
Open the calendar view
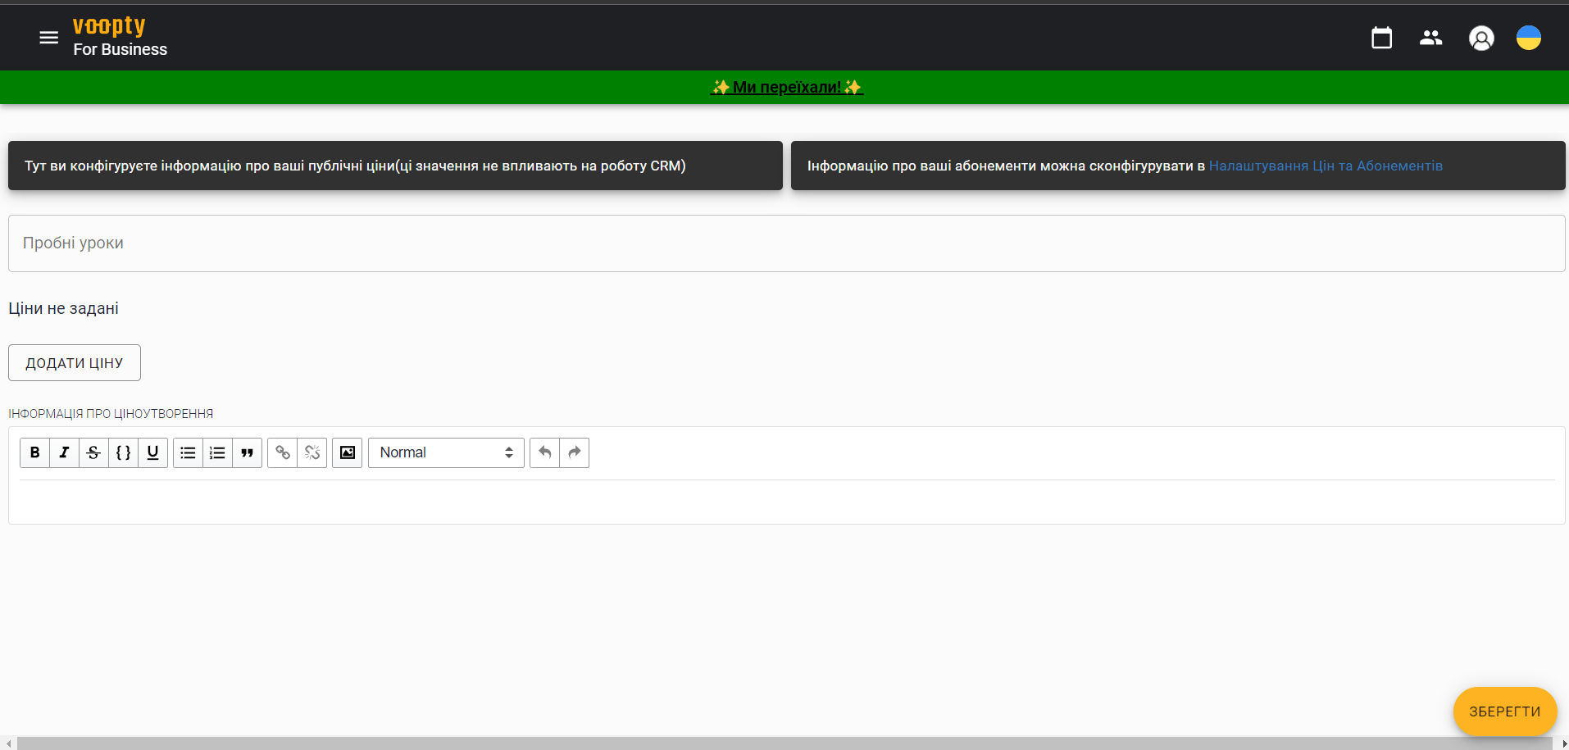pos(1381,38)
